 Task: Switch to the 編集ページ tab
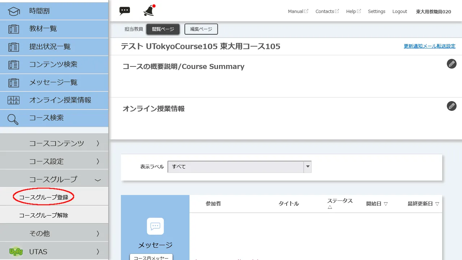(x=201, y=29)
